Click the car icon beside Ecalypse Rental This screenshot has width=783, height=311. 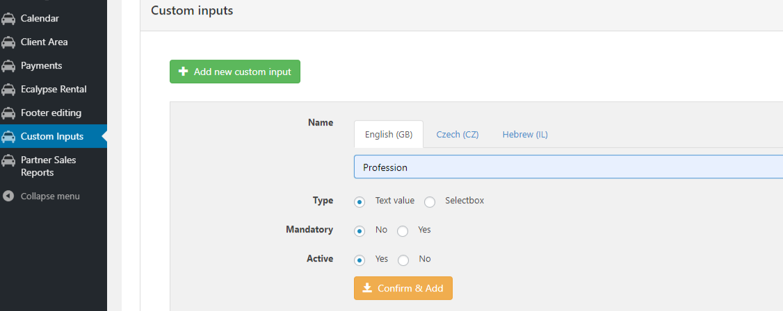[x=8, y=90]
